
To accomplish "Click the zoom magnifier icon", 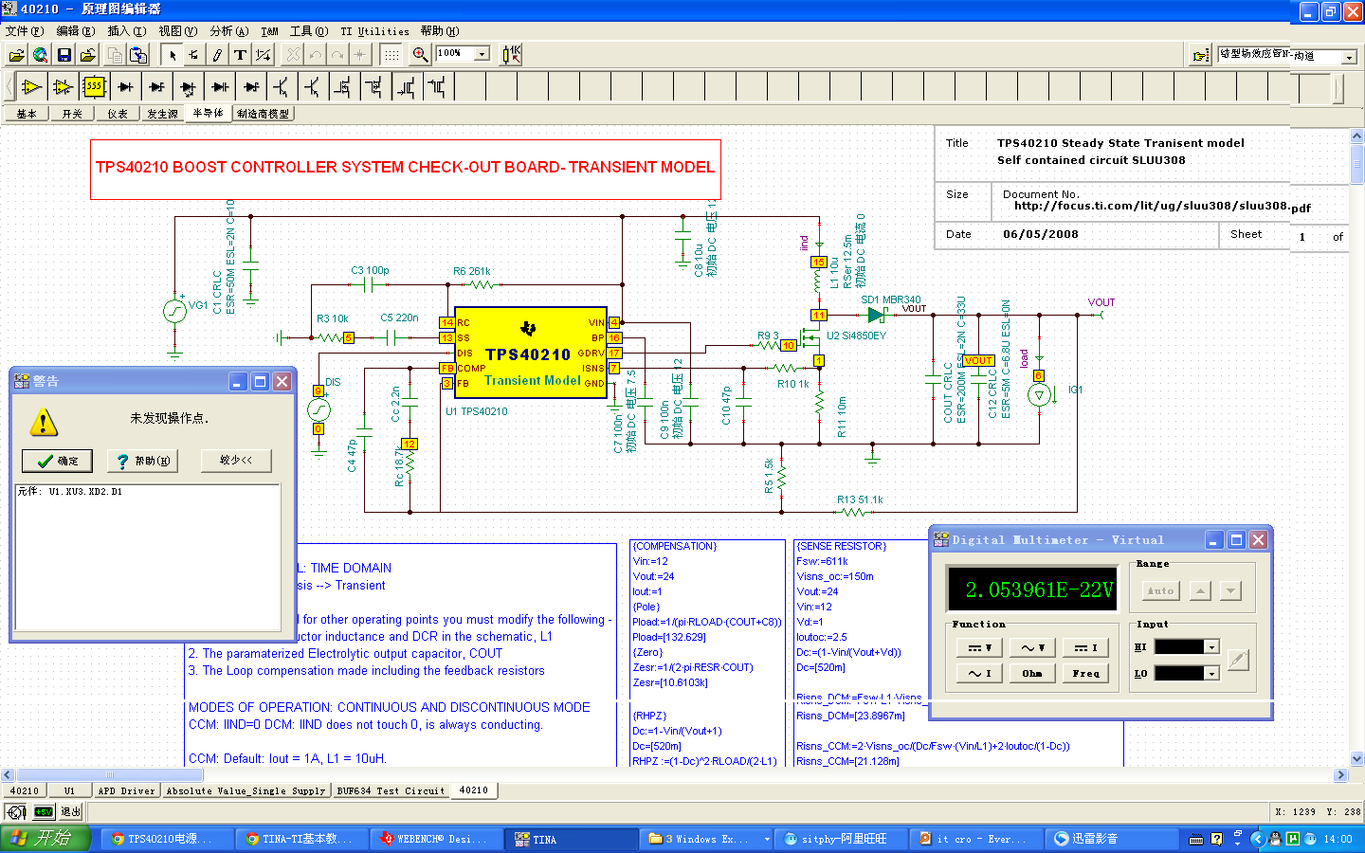I will [420, 54].
